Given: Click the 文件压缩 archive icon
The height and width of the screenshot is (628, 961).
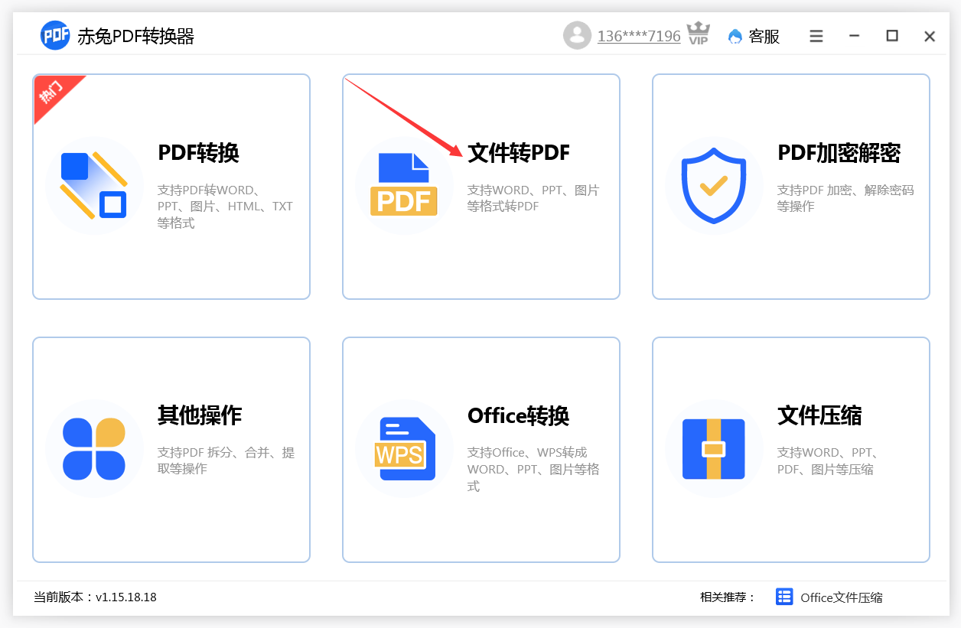Looking at the screenshot, I should 714,448.
